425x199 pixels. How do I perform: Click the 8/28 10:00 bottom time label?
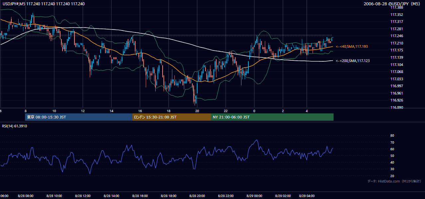click(54, 196)
